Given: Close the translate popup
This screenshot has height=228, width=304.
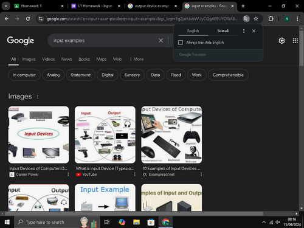Looking at the screenshot, I should [x=254, y=31].
